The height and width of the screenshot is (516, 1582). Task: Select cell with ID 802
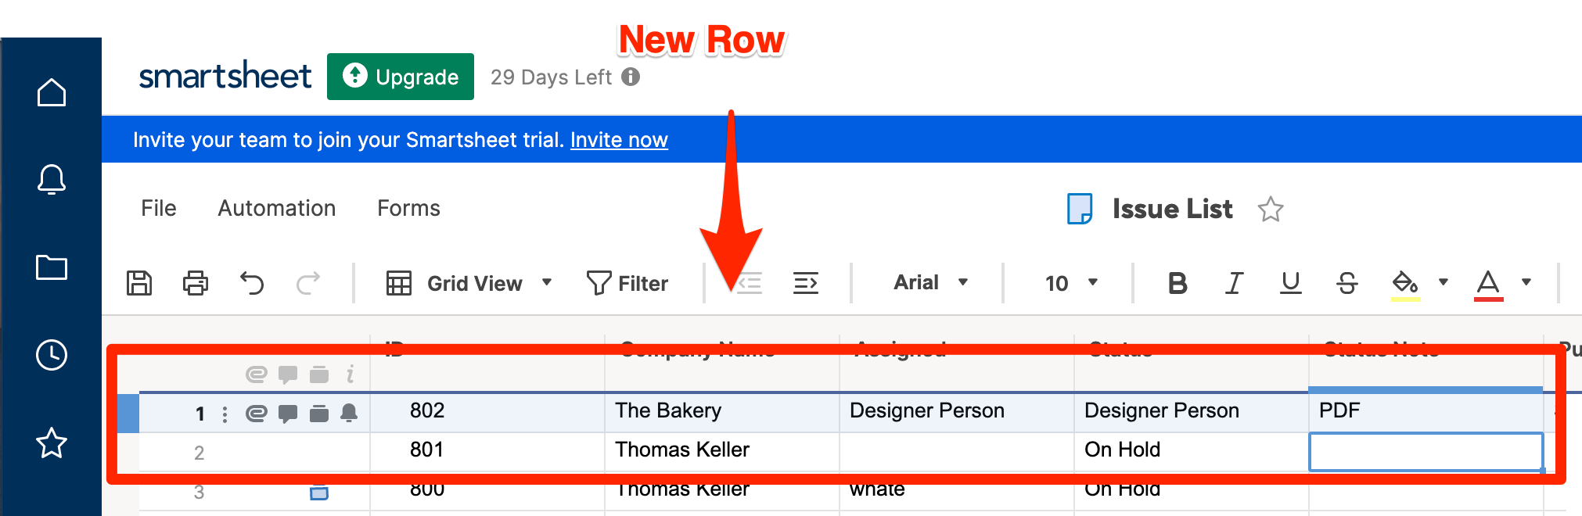click(x=487, y=413)
